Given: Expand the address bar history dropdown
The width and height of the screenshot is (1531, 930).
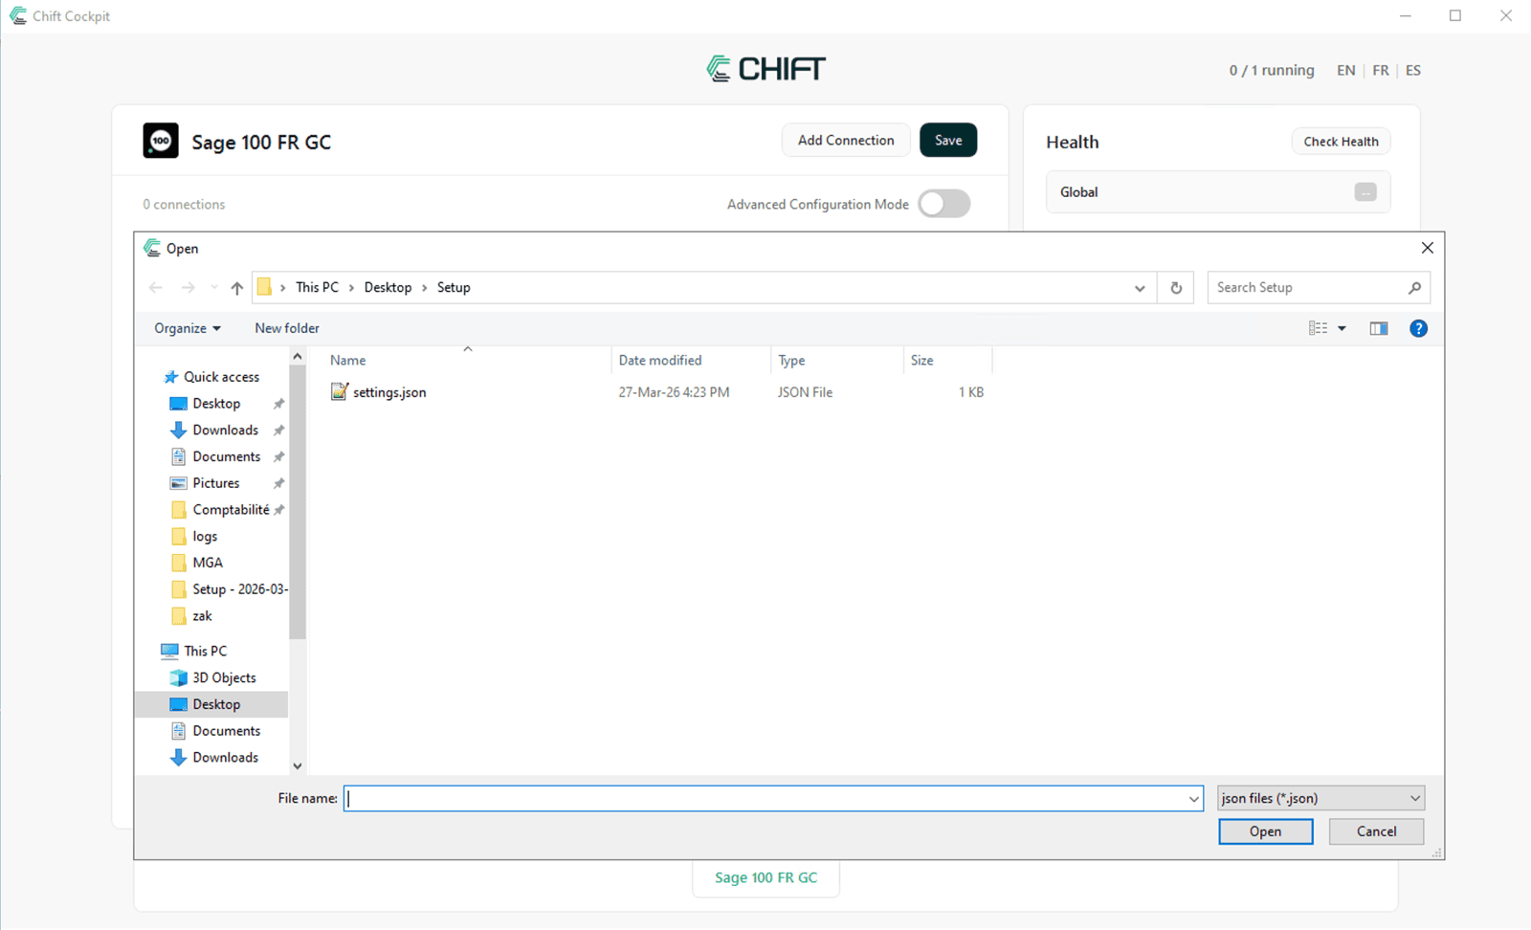Looking at the screenshot, I should pyautogui.click(x=1139, y=288).
